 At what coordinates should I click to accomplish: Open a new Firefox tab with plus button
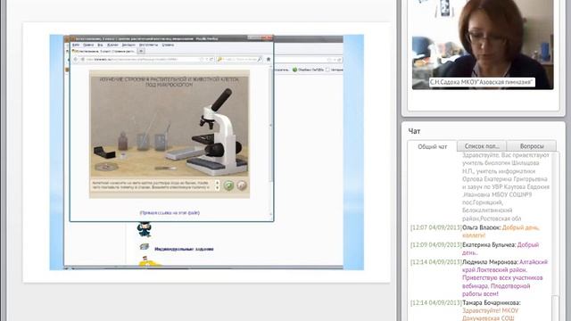[x=141, y=52]
